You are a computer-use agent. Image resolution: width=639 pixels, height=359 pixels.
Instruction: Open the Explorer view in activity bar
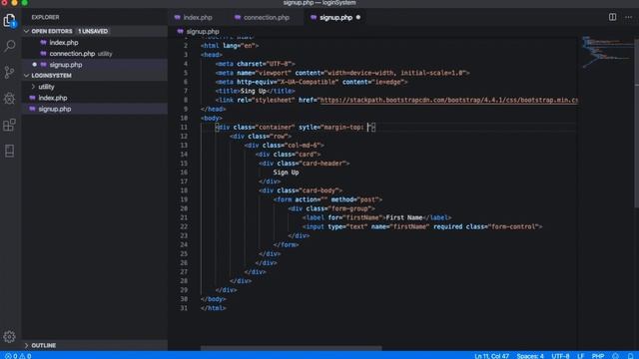(x=9, y=20)
